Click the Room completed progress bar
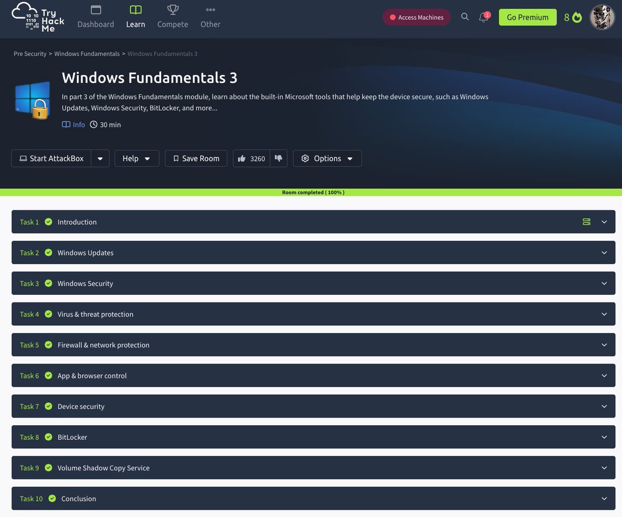The height and width of the screenshot is (517, 622). click(x=311, y=192)
